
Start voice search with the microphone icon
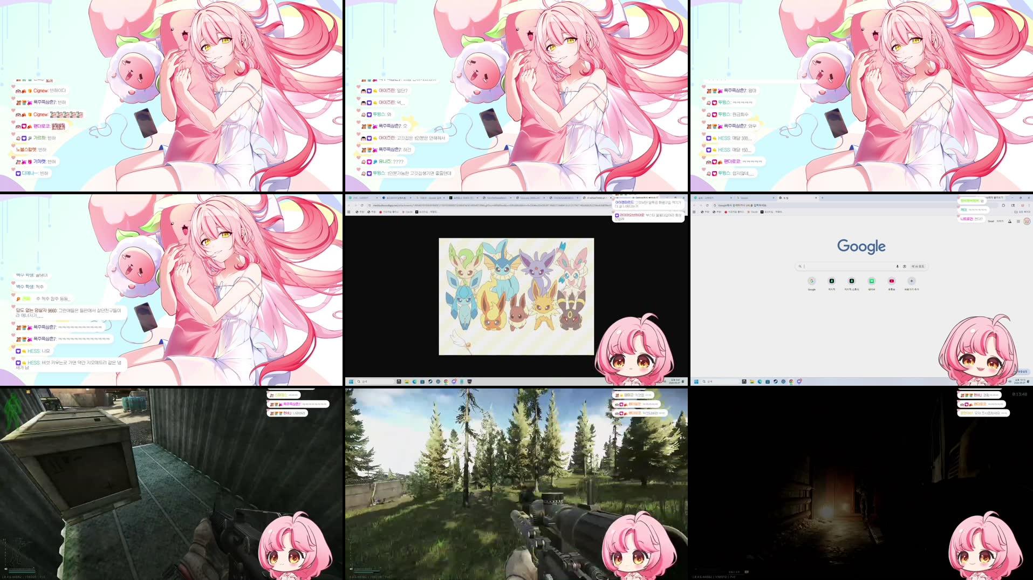pos(898,266)
